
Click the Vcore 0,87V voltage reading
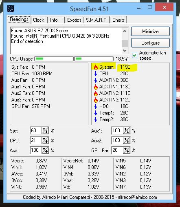pos(29,161)
